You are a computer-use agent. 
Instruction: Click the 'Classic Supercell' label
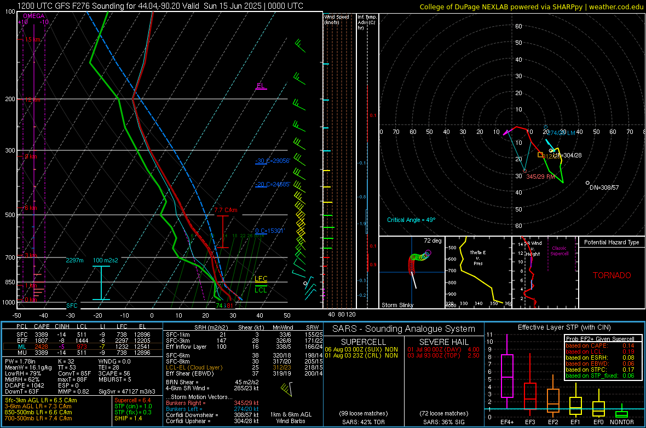click(560, 251)
